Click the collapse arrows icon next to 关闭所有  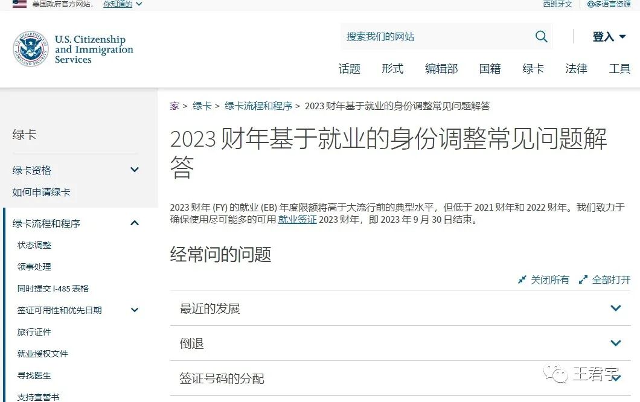point(522,279)
